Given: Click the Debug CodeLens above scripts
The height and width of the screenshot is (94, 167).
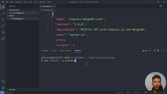Looking at the screenshot, I should click(61, 40).
